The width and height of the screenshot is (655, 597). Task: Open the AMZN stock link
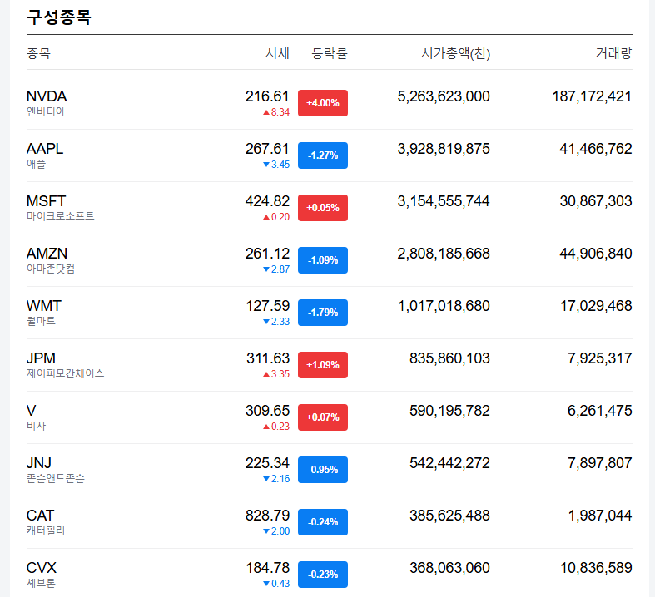click(x=47, y=254)
